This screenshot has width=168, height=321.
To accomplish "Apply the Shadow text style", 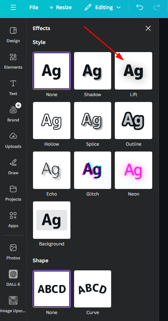I will pyautogui.click(x=92, y=71).
